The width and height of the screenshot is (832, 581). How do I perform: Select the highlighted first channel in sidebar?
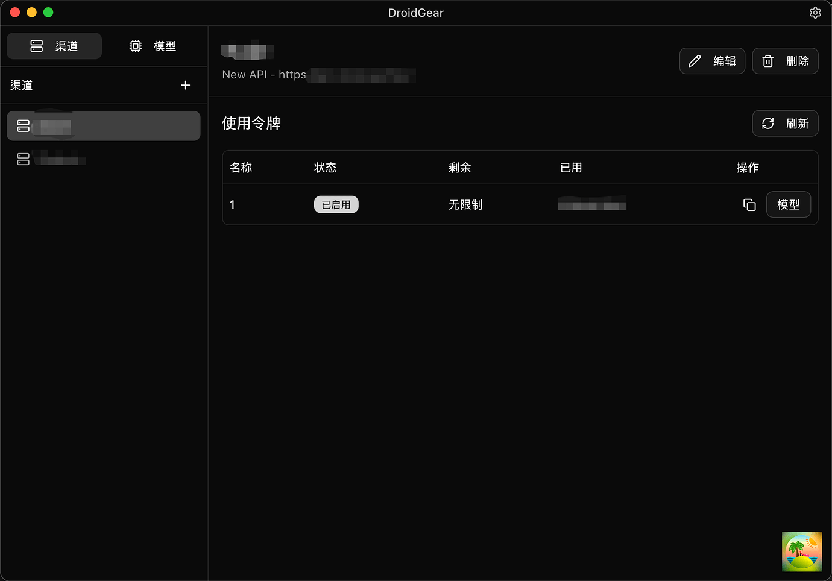click(104, 126)
